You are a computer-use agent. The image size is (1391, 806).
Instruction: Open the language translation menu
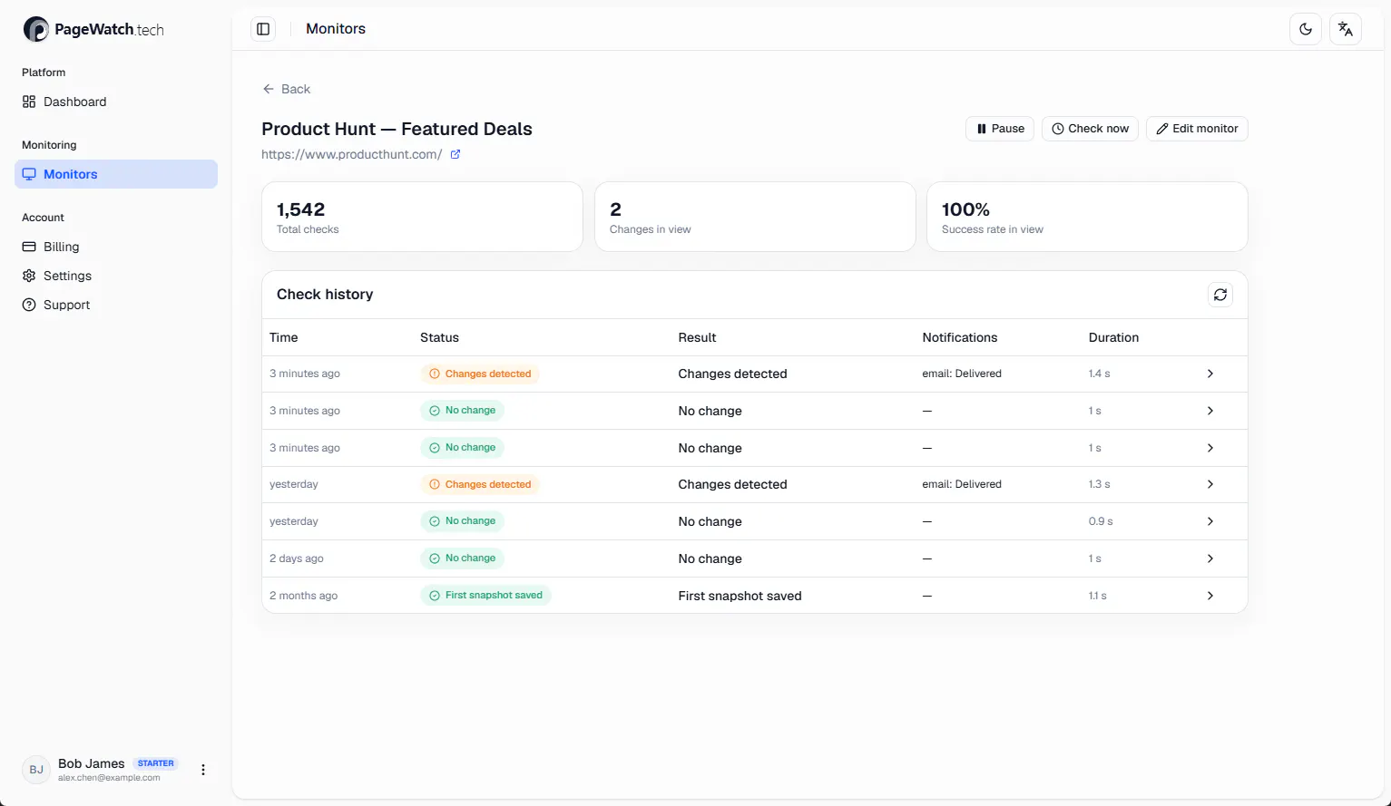coord(1346,29)
